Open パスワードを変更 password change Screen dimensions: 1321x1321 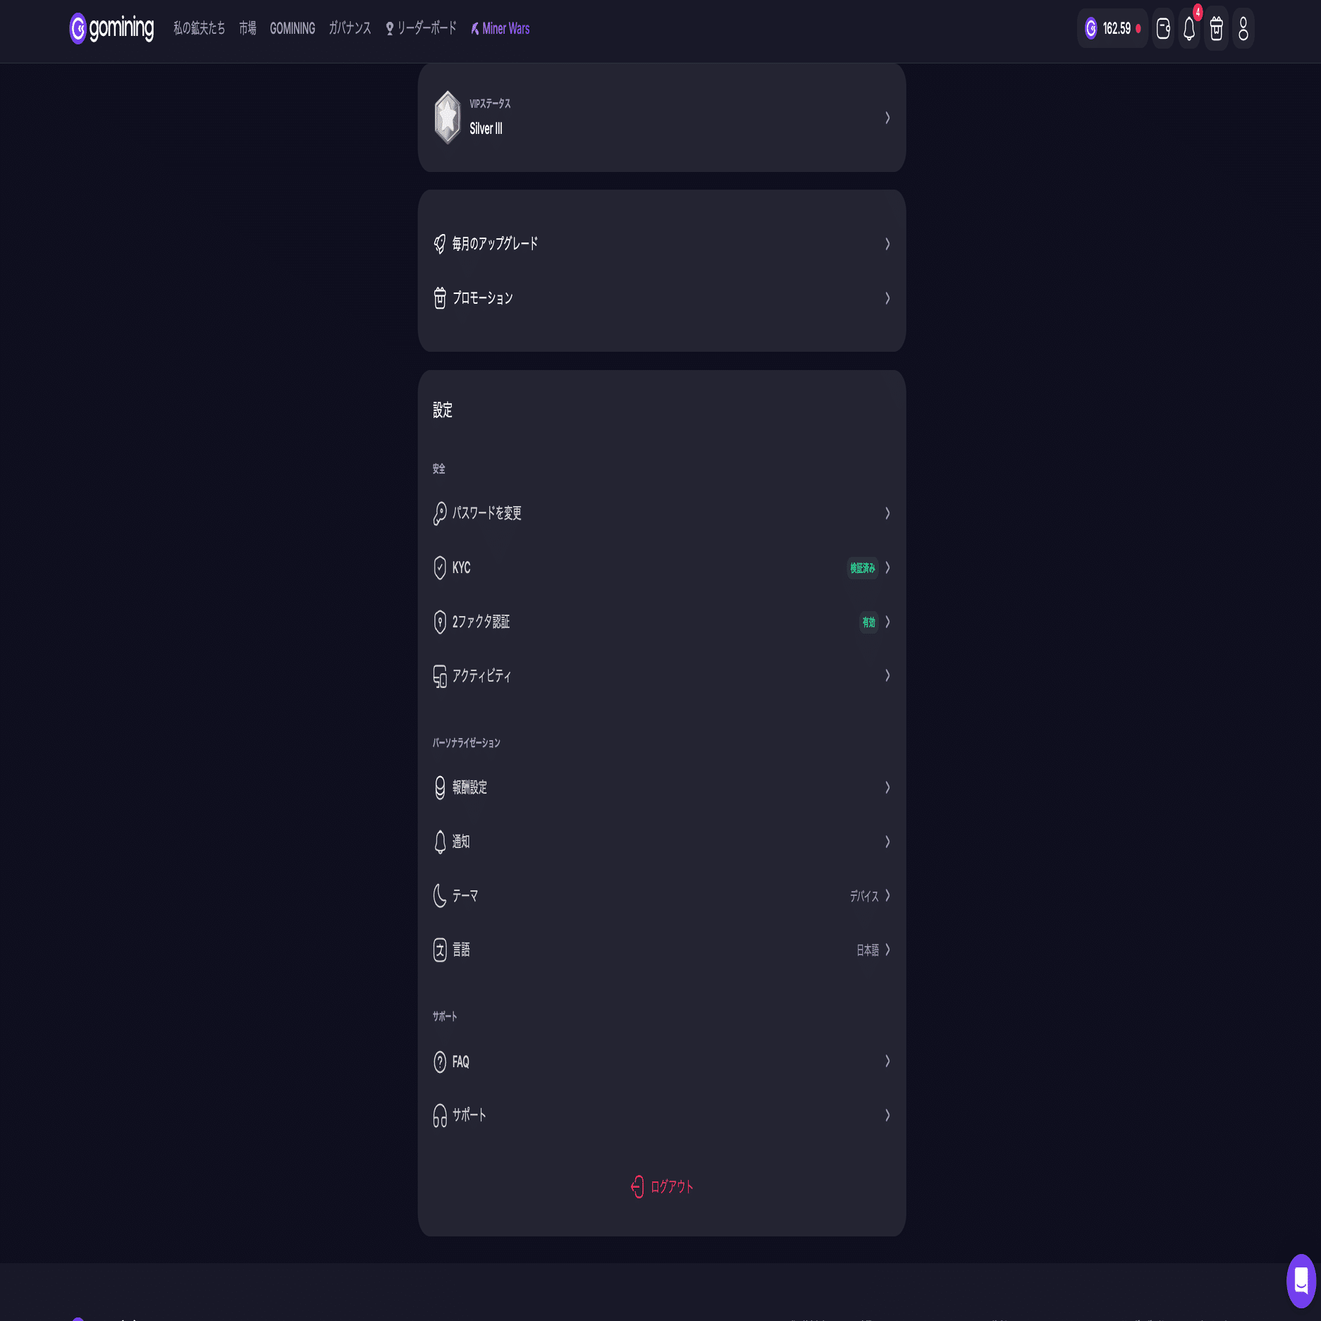coord(661,513)
